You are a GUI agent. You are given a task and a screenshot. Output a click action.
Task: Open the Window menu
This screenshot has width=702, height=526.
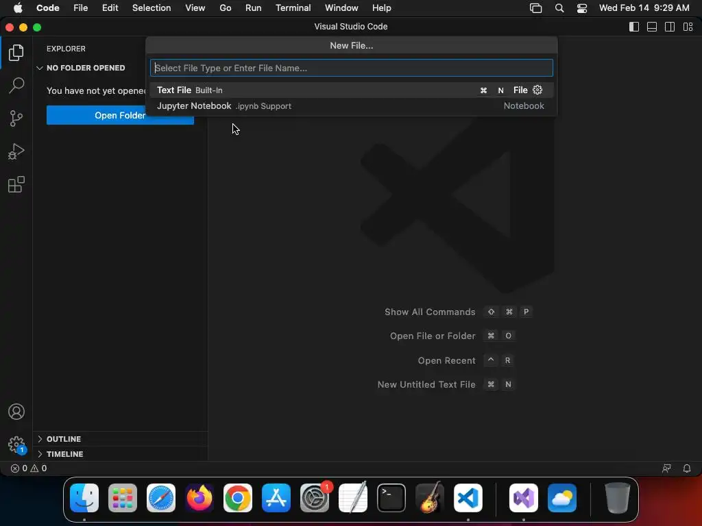pyautogui.click(x=341, y=8)
